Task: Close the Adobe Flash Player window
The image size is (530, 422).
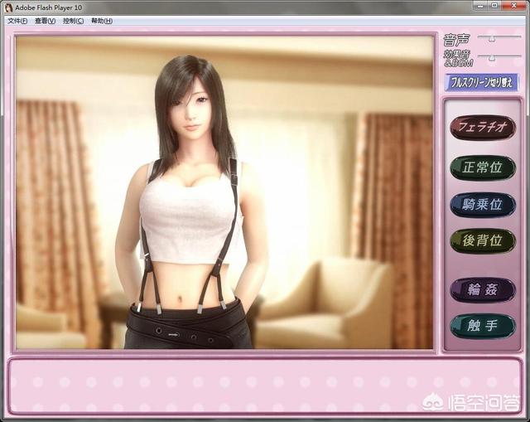Action: tap(513, 5)
